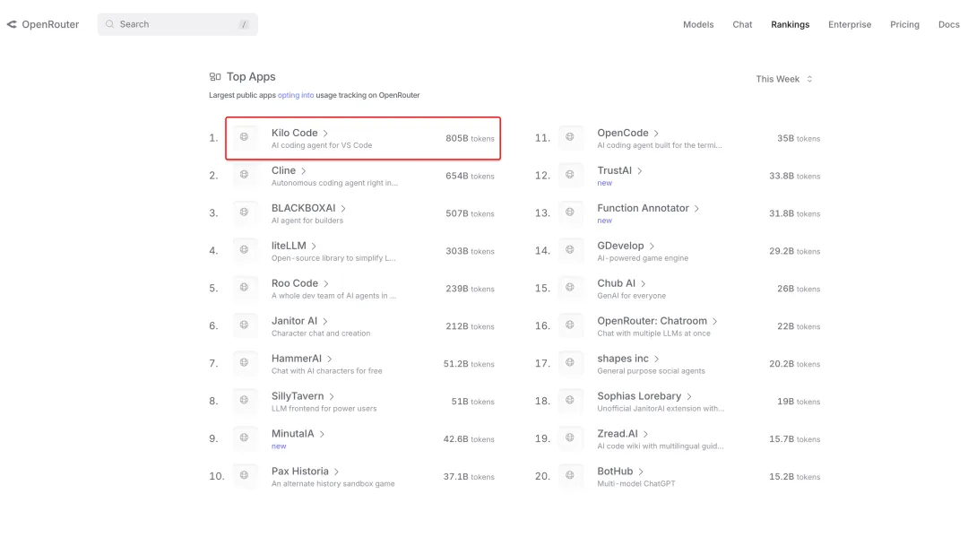Click the '654B tokens' value

[x=470, y=176]
